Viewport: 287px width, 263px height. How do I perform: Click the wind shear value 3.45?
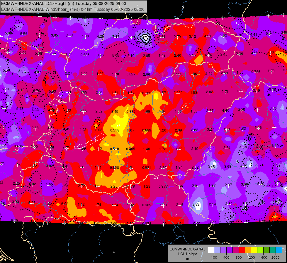pyautogui.click(x=211, y=167)
